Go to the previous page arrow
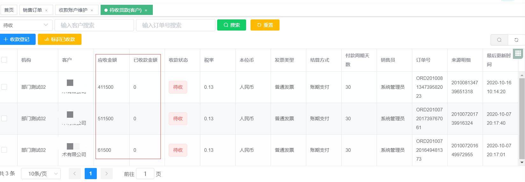Viewport: 525px width, 182px height. [75, 173]
